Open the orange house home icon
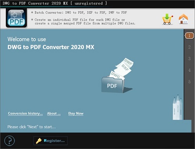Viewport: 195px width, 149px height. [183, 19]
